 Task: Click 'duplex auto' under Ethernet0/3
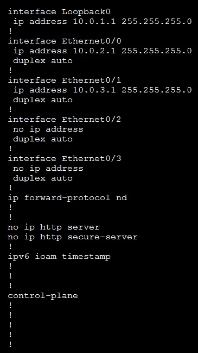[43, 178]
